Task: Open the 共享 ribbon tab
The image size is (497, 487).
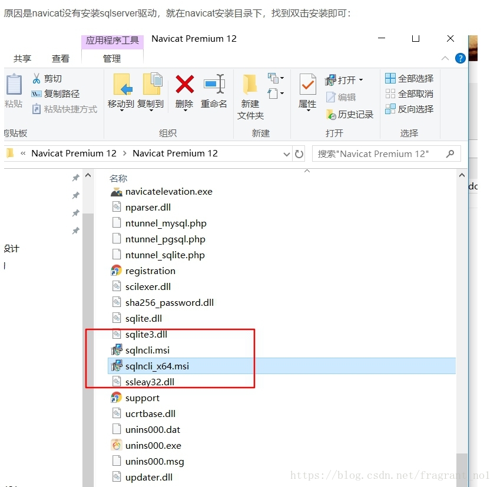Action: (22, 59)
